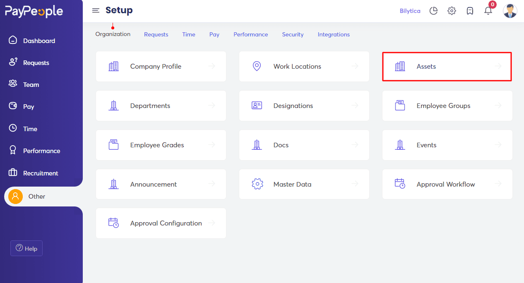This screenshot has width=524, height=283.
Task: Expand the Assets card arrow
Action: tap(498, 66)
